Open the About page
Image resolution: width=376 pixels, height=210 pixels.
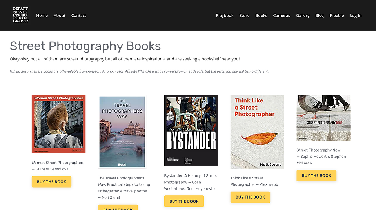[x=60, y=16]
